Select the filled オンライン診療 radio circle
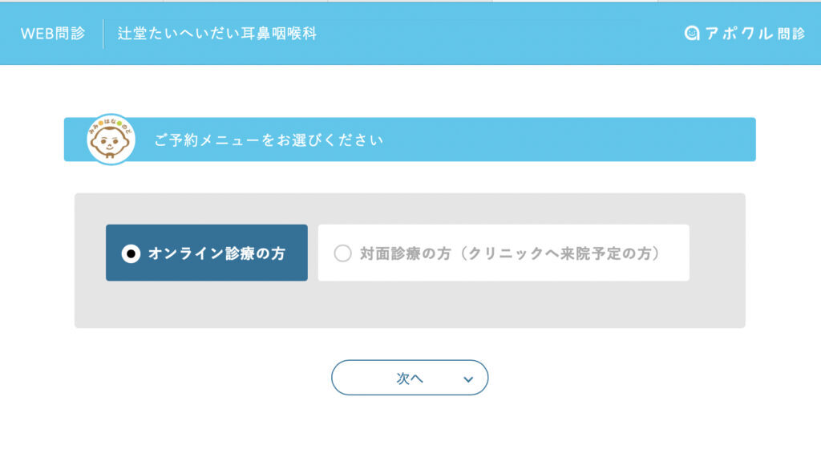 point(131,253)
